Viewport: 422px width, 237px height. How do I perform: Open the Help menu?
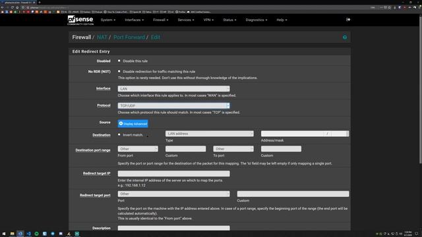point(282,20)
